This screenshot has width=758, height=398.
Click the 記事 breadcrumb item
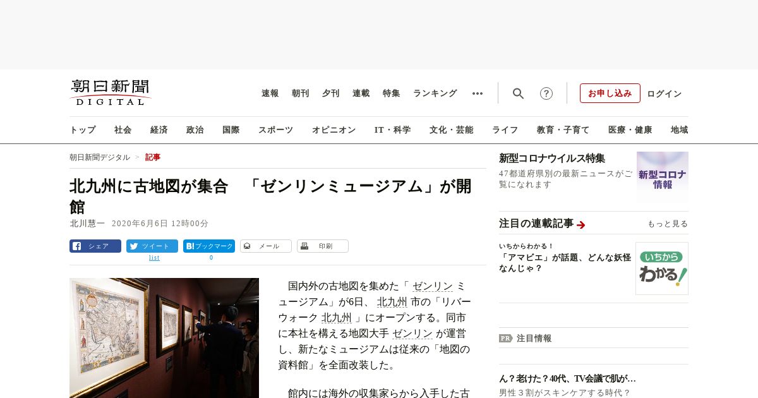[153, 157]
